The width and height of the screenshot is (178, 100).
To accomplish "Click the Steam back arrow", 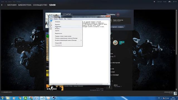I will (2, 5).
